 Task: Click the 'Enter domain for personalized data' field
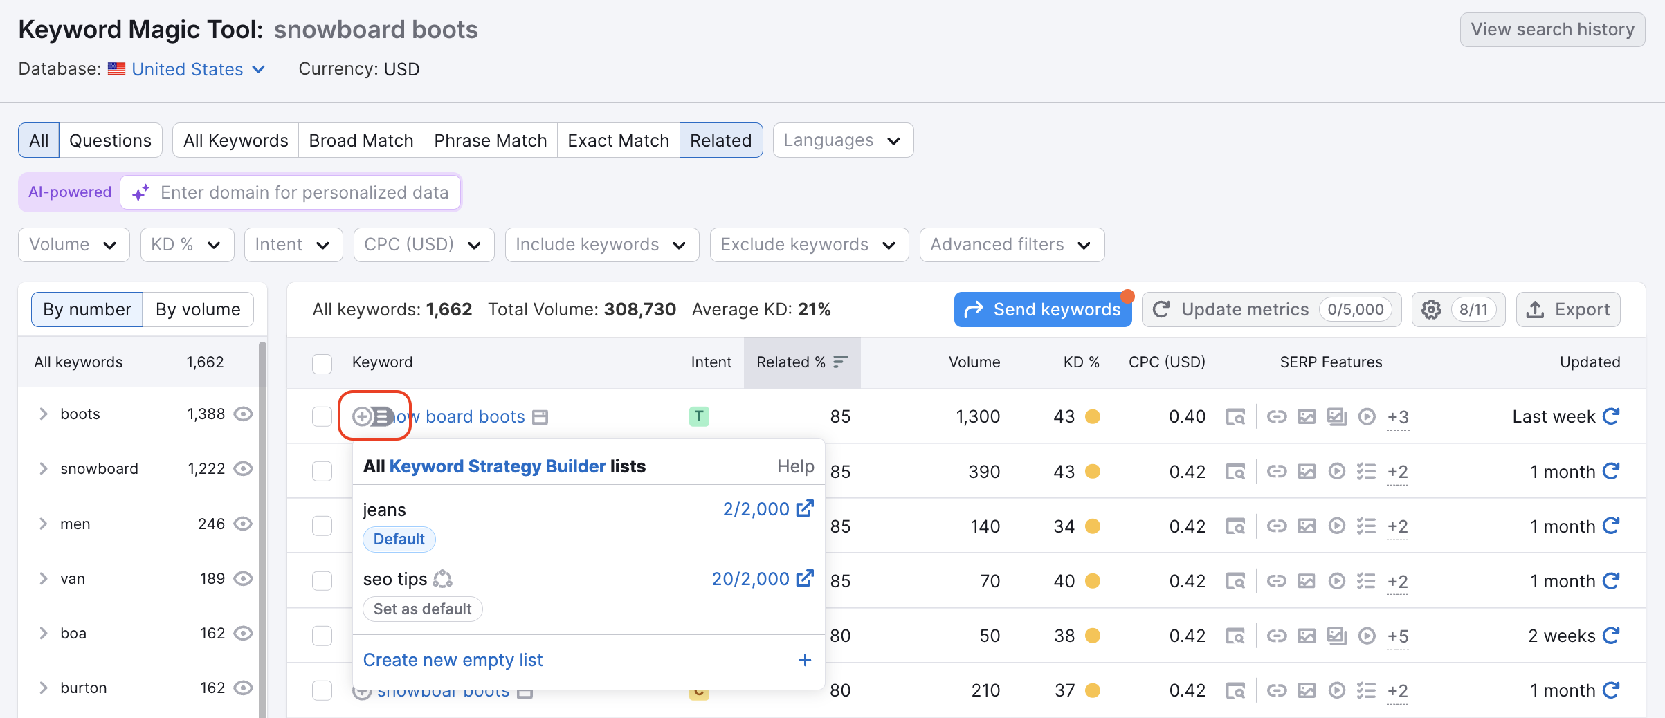click(303, 192)
